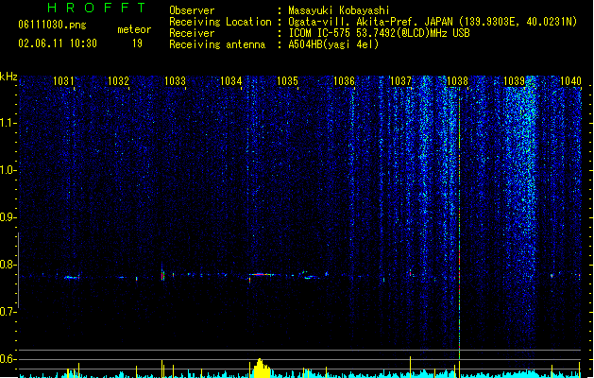Click time marker 1040
Image resolution: width=594 pixels, height=378 pixels.
(x=570, y=81)
